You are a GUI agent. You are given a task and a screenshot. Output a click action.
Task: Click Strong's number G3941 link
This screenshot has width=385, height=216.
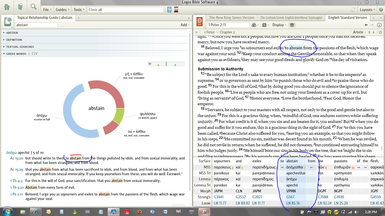[218, 197]
